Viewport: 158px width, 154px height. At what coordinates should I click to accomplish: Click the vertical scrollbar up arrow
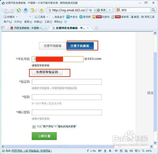(x=155, y=33)
